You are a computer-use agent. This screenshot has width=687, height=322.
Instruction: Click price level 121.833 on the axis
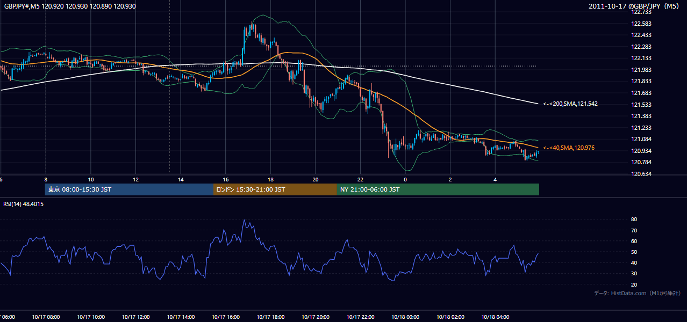tap(641, 81)
